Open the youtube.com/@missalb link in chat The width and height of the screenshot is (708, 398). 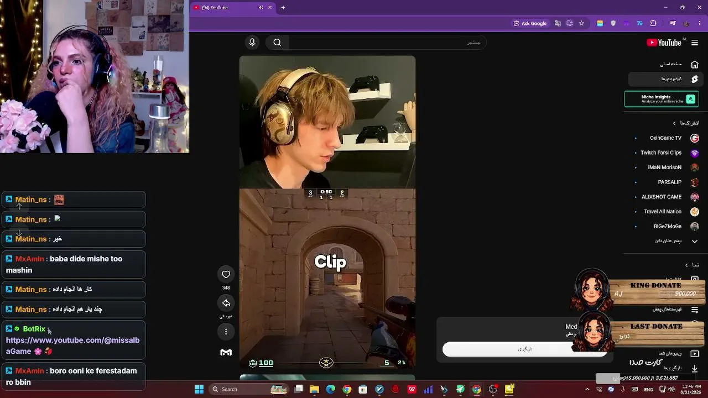tap(72, 345)
